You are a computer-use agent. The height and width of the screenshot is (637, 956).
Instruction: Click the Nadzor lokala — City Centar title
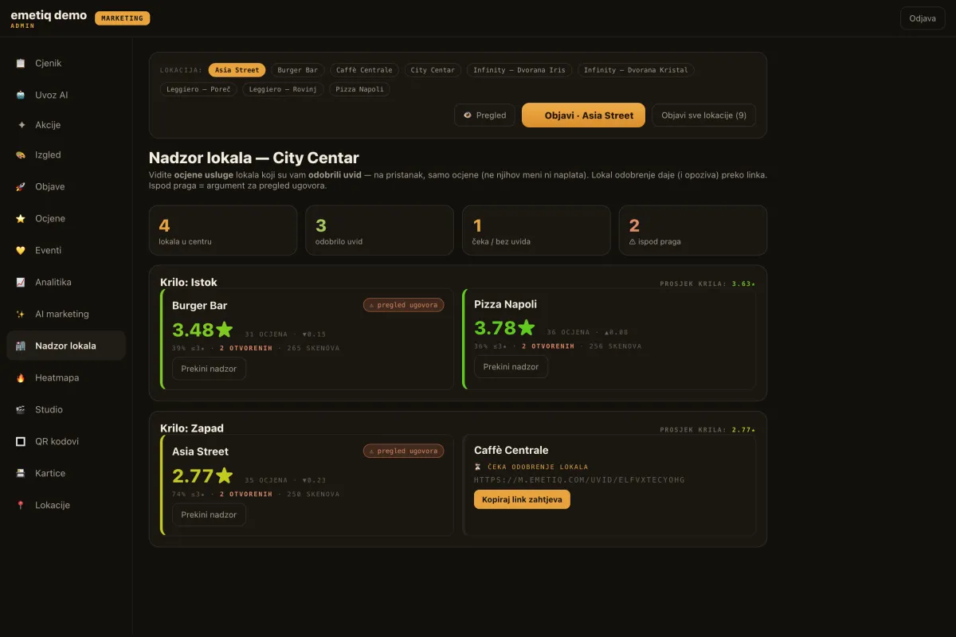point(254,158)
